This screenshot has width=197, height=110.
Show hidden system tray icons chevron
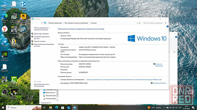(x=164, y=107)
